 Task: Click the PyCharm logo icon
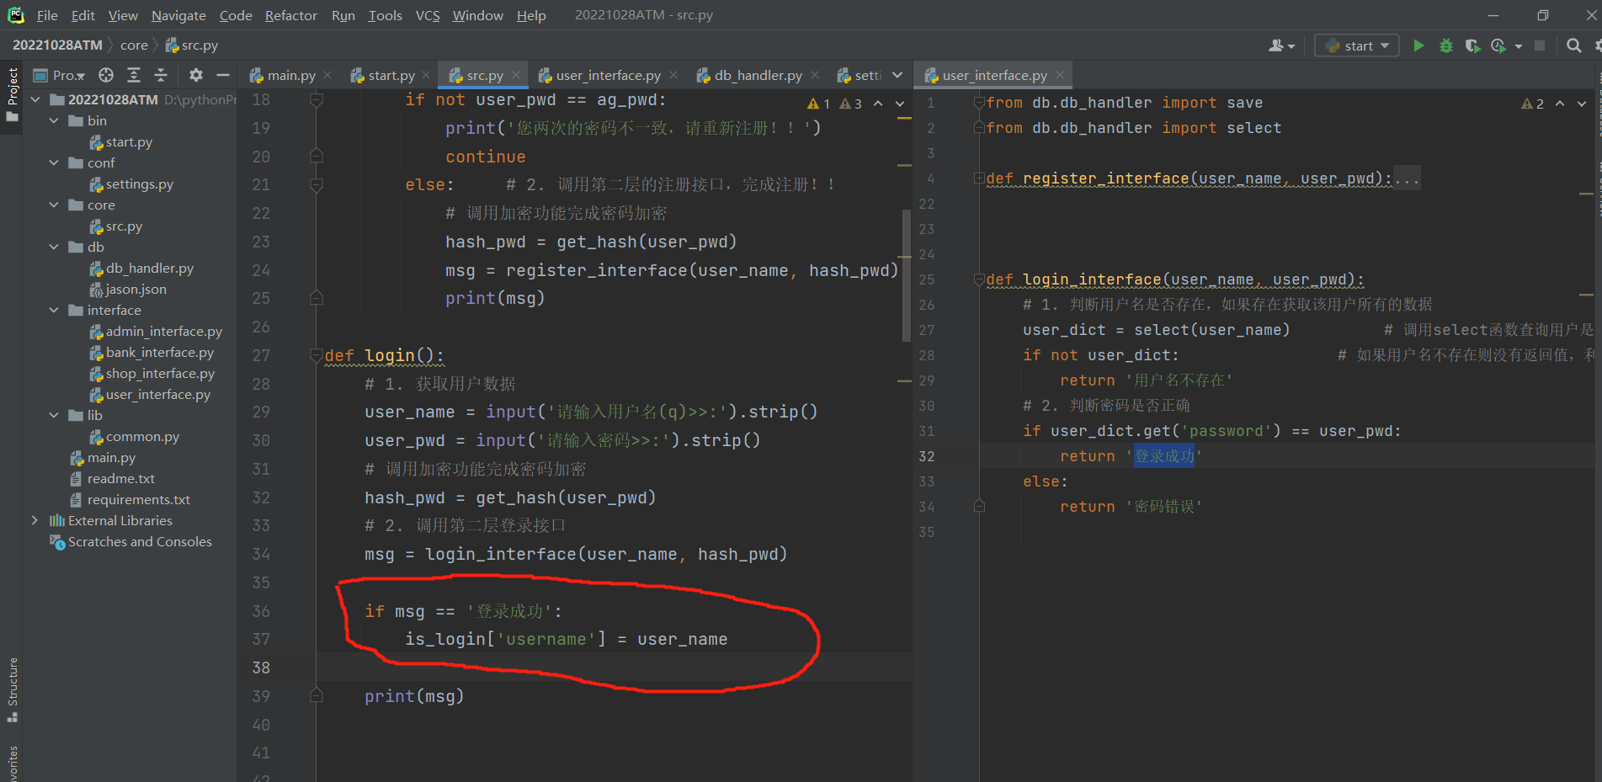[15, 15]
